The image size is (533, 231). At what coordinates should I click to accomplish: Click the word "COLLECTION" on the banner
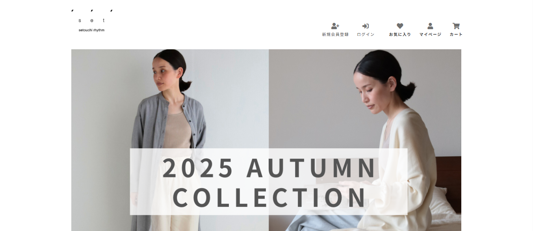269,197
